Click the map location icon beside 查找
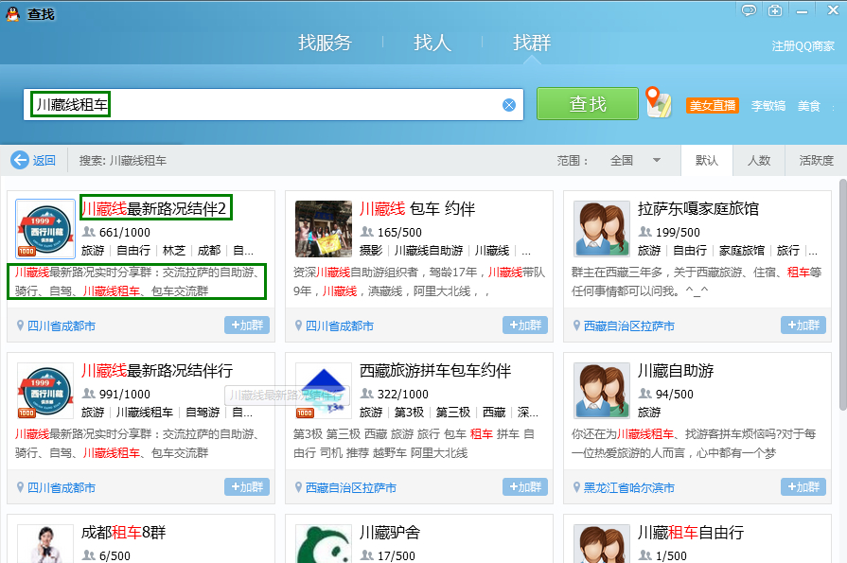847x563 pixels. 658,103
